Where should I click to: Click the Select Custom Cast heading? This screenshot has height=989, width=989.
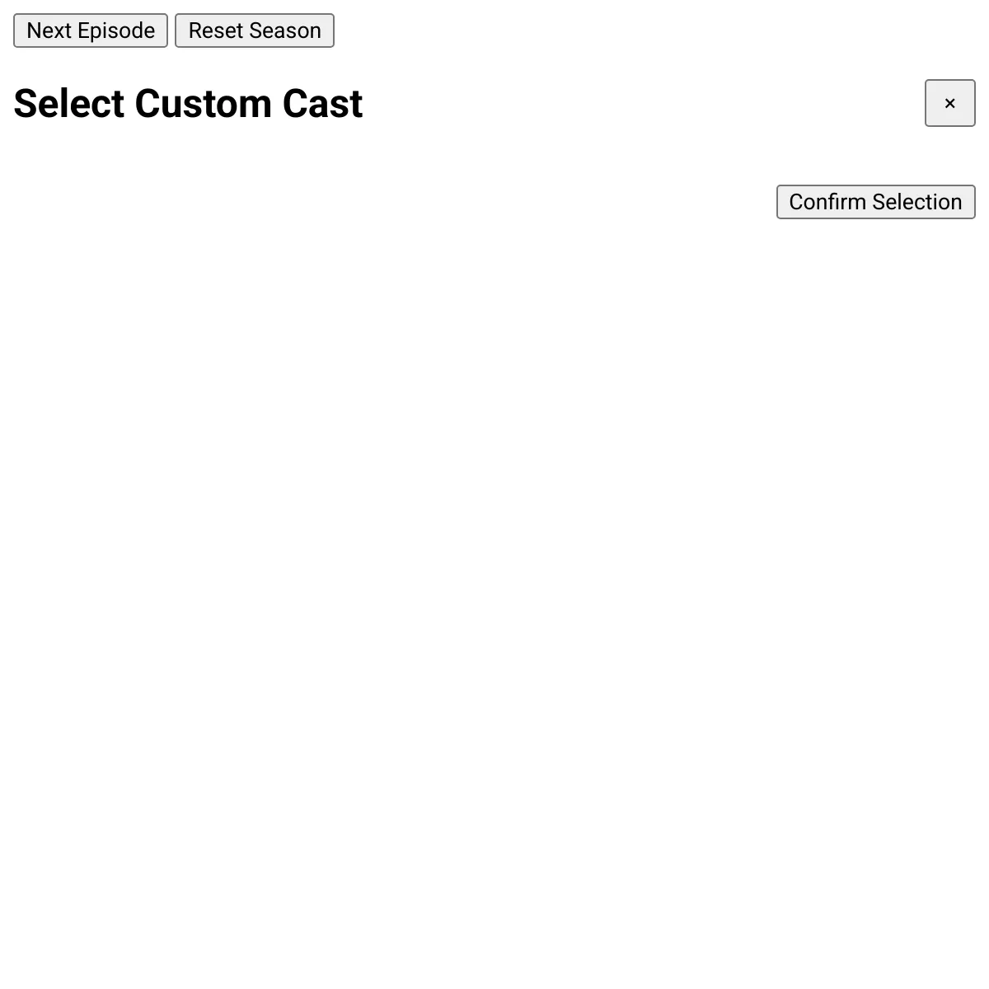188,104
